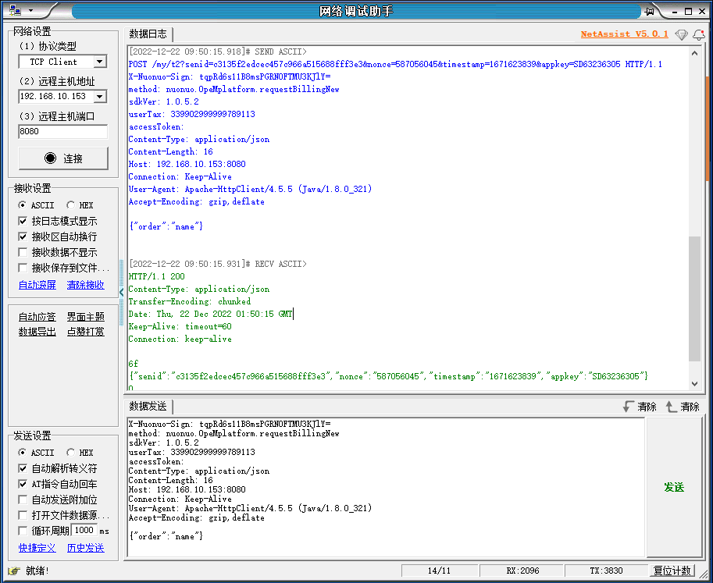Image resolution: width=713 pixels, height=583 pixels.
Task: Enable 接收保存到文件 checkbox
Action: 23,267
